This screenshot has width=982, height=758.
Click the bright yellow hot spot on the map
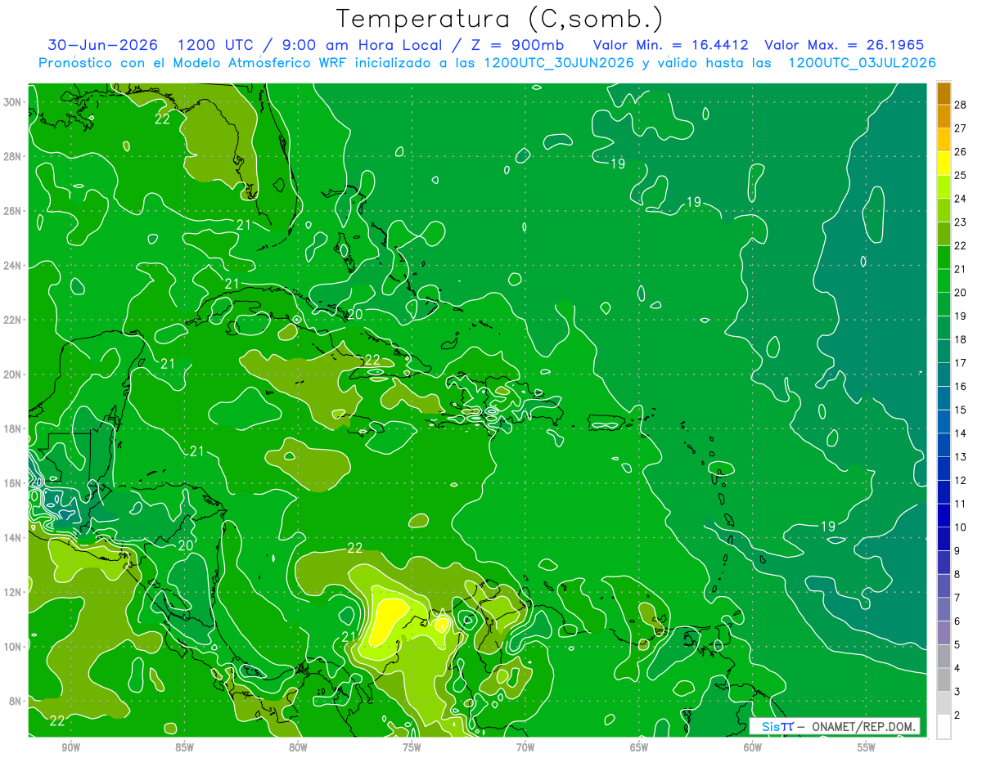[387, 621]
